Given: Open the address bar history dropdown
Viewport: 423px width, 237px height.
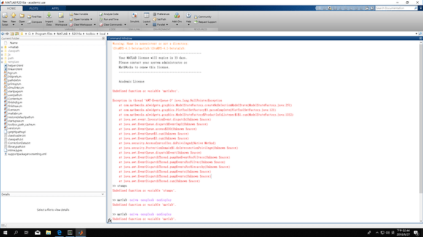Looking at the screenshot, I should 416,34.
